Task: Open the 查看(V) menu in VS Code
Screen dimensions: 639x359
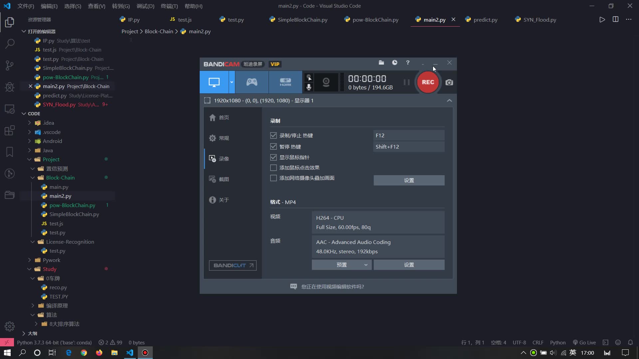Action: point(97,6)
